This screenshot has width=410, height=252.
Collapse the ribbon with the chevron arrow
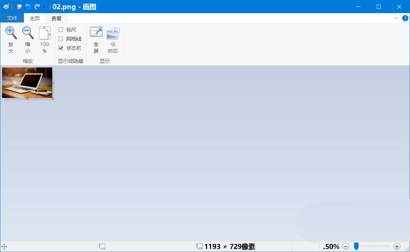tap(396, 18)
